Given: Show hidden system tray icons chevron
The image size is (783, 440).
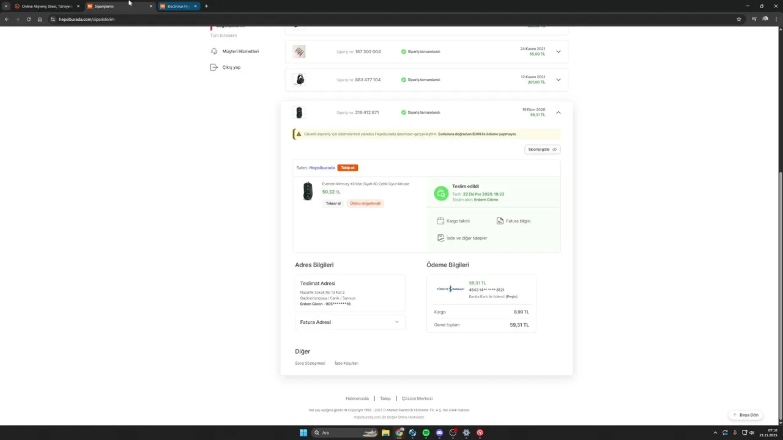Looking at the screenshot, I should point(715,433).
